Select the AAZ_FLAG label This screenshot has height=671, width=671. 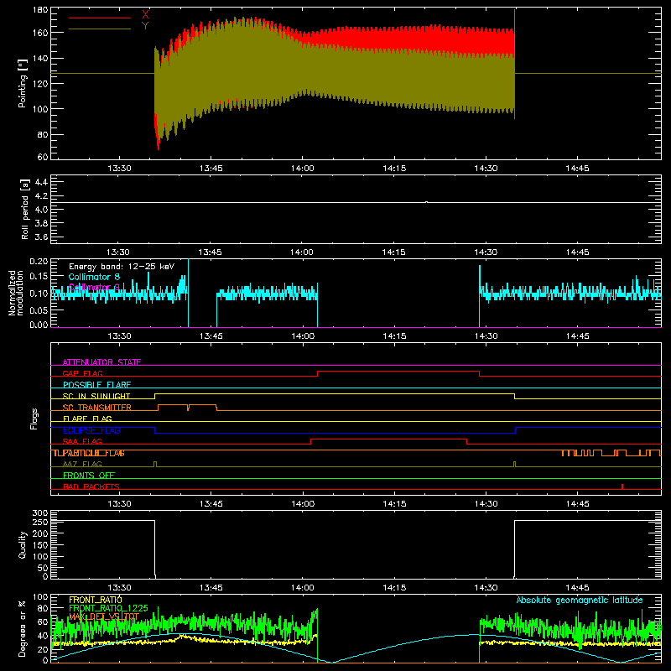tap(82, 465)
